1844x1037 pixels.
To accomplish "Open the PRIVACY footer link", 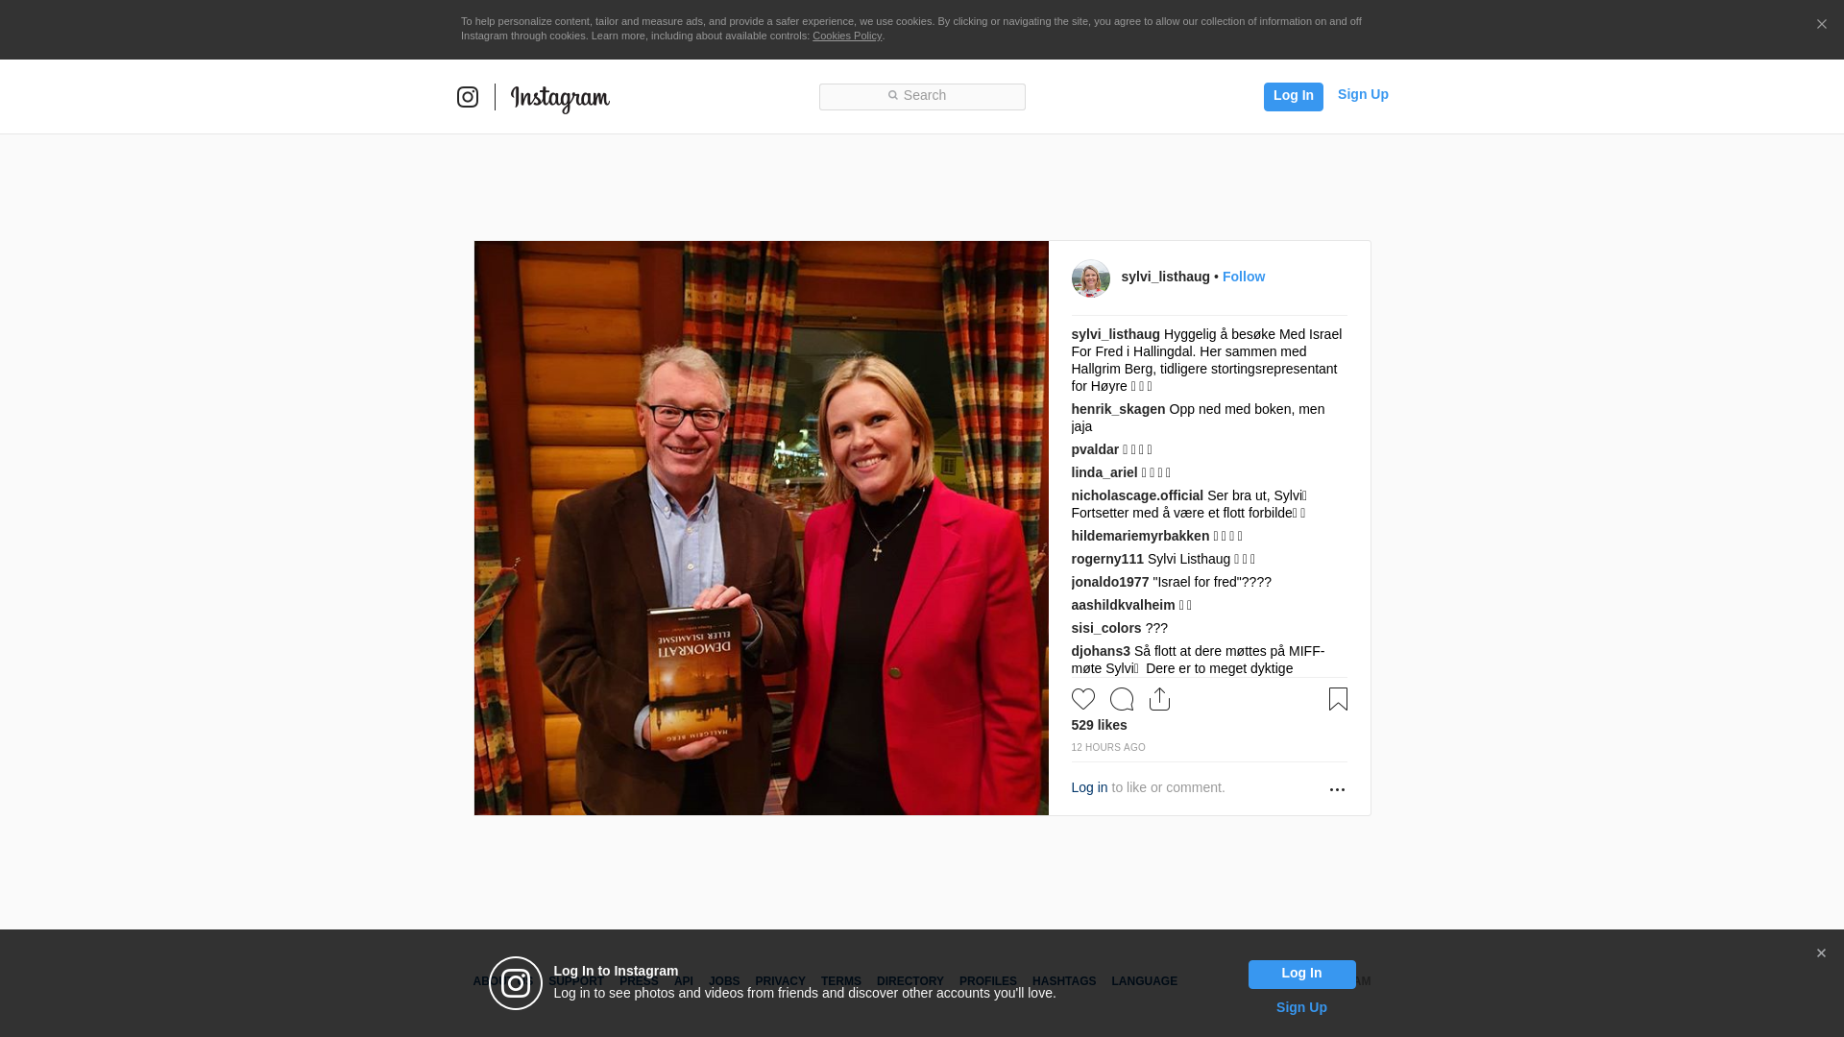I will pyautogui.click(x=780, y=981).
